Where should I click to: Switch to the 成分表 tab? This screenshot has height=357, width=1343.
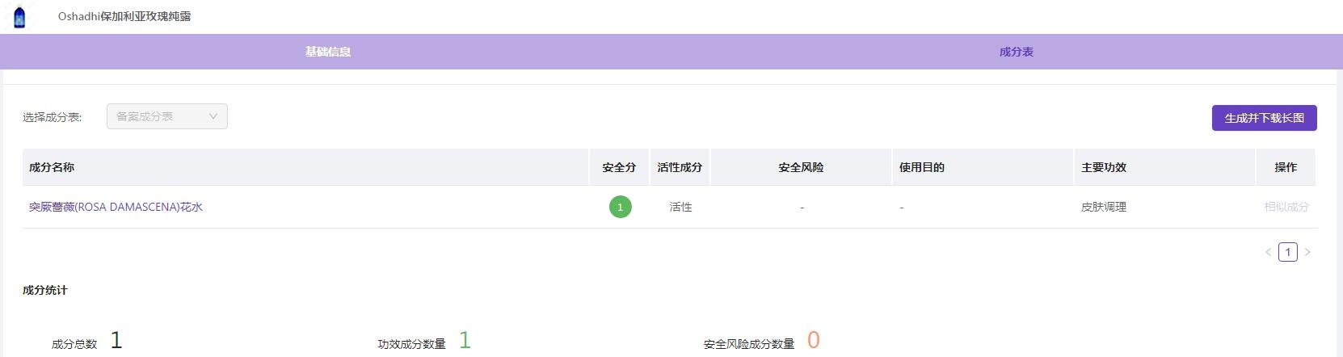click(1017, 52)
